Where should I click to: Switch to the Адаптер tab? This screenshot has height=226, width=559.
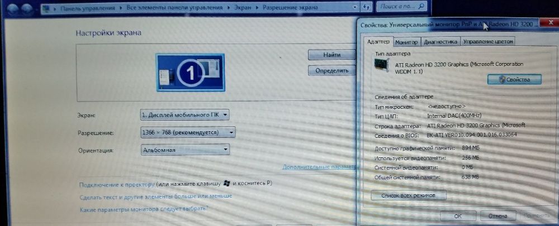(x=378, y=42)
